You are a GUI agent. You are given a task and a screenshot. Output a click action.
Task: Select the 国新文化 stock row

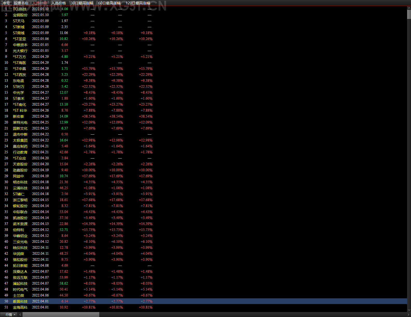coord(203,128)
